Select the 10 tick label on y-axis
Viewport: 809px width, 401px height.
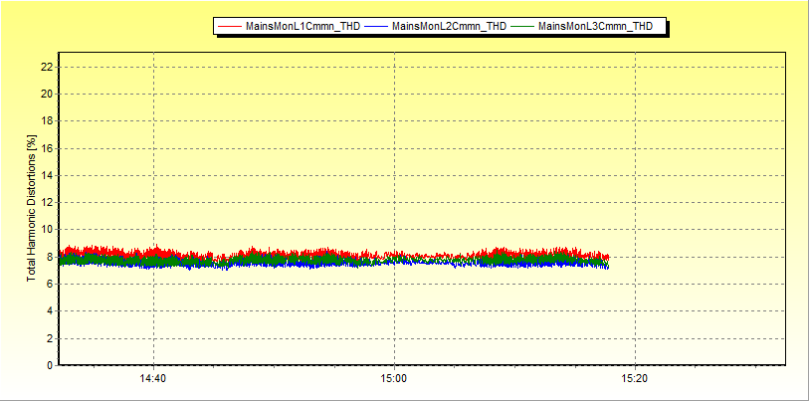click(47, 230)
